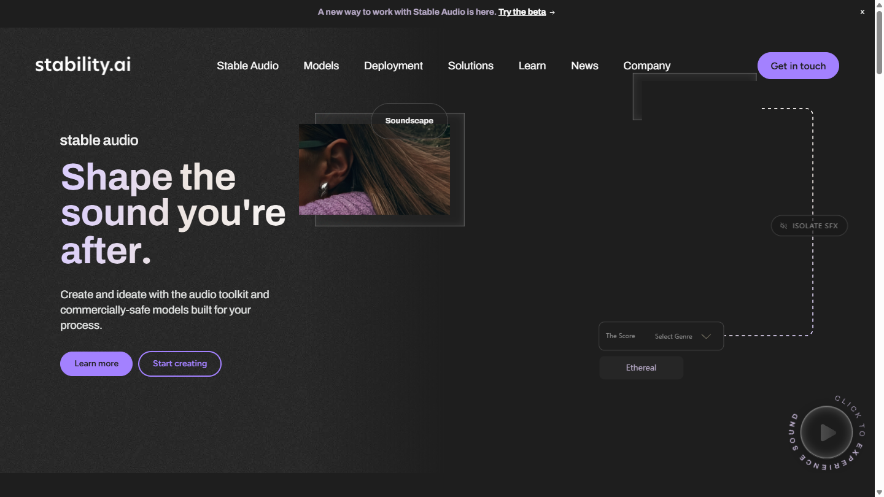
Task: Click the muted speaker icon in Isolate SFX
Action: 784,226
